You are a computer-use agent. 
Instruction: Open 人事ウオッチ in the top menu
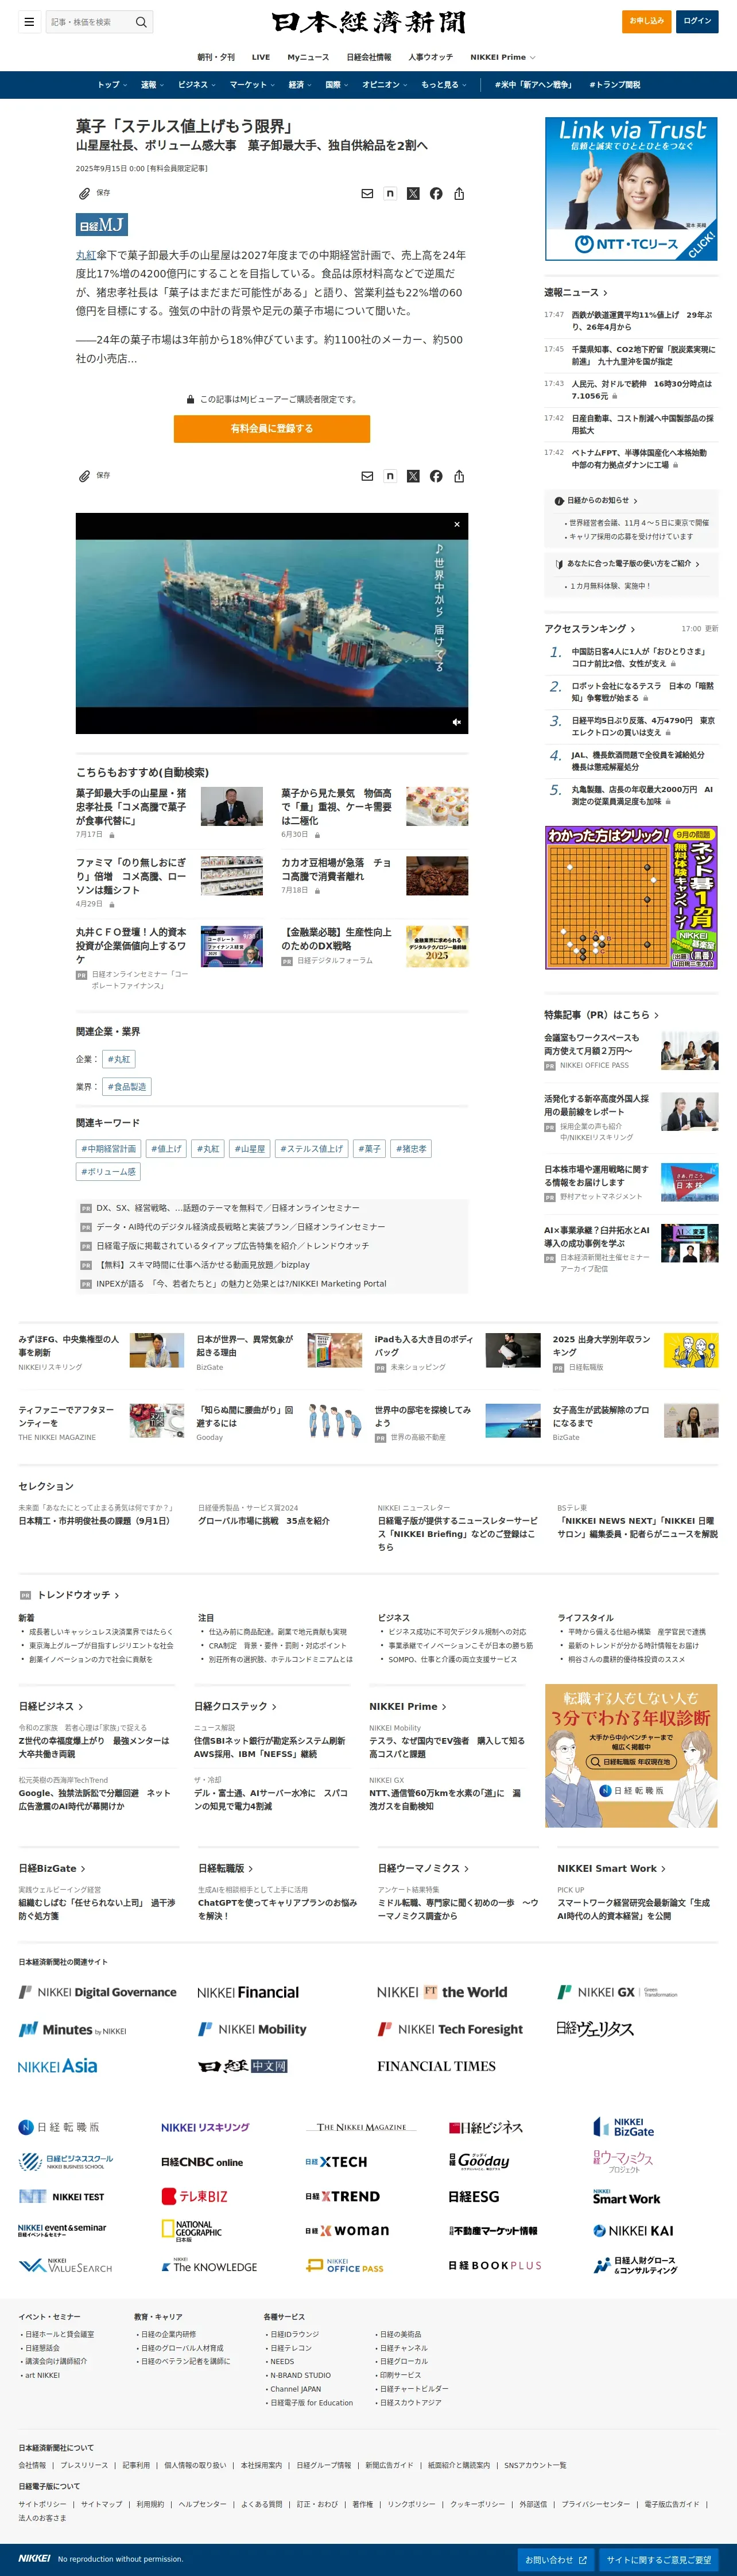point(431,57)
